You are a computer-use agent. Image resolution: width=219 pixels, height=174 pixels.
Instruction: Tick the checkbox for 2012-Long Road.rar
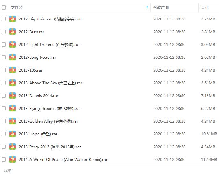coord(4,57)
